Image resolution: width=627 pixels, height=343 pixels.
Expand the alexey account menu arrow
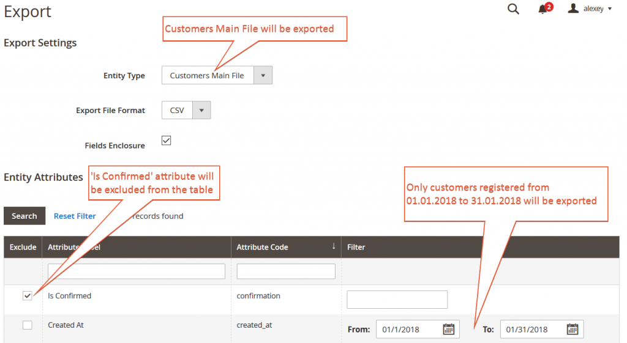(x=610, y=9)
